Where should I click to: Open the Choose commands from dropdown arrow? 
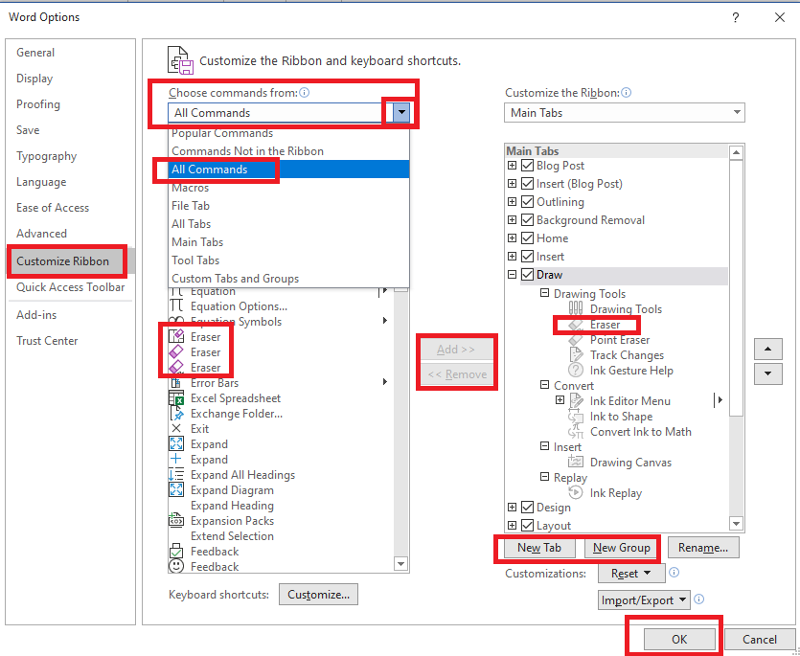tap(401, 112)
